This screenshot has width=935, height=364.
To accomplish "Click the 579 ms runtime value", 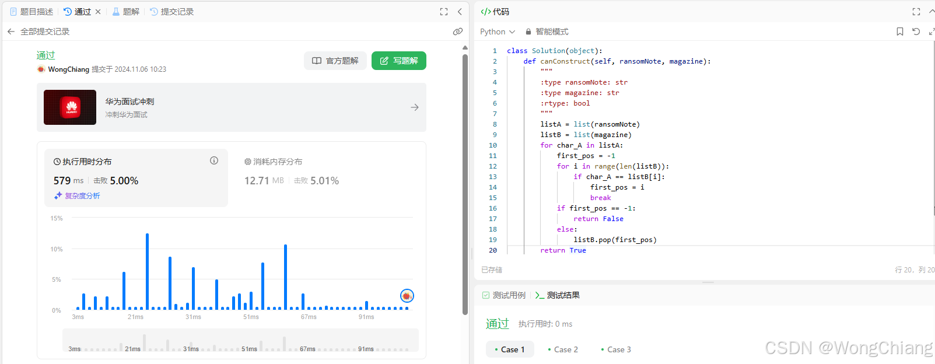I will [x=68, y=181].
